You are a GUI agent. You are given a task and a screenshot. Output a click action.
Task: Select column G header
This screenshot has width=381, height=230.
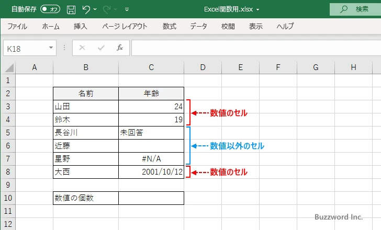(316, 67)
